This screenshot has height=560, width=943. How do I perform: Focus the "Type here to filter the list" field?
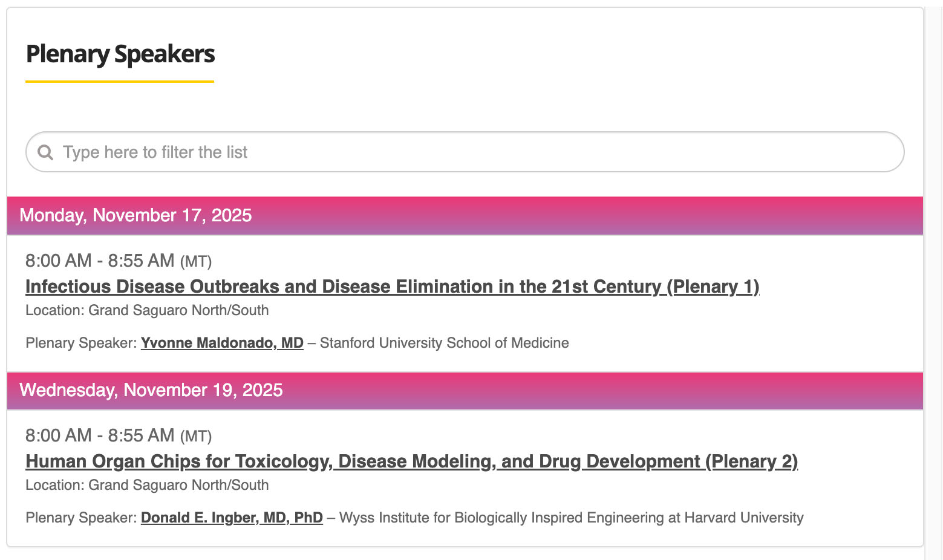tap(472, 152)
